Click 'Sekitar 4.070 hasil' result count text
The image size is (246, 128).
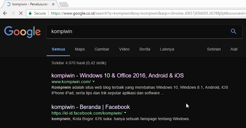(x=79, y=63)
